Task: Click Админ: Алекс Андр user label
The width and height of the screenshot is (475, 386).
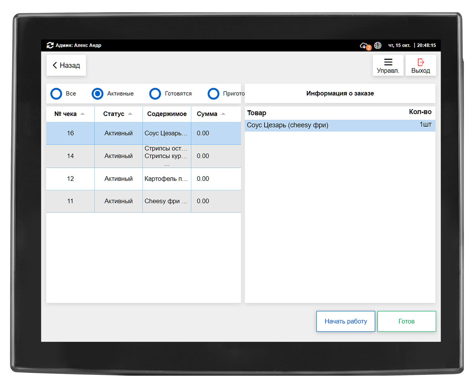Action: (x=79, y=45)
